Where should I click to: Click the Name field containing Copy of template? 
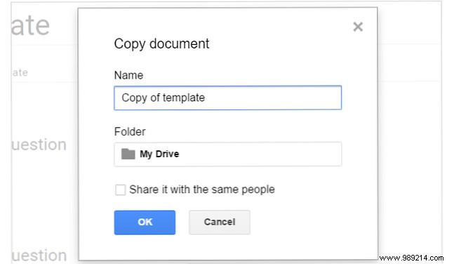tap(227, 98)
